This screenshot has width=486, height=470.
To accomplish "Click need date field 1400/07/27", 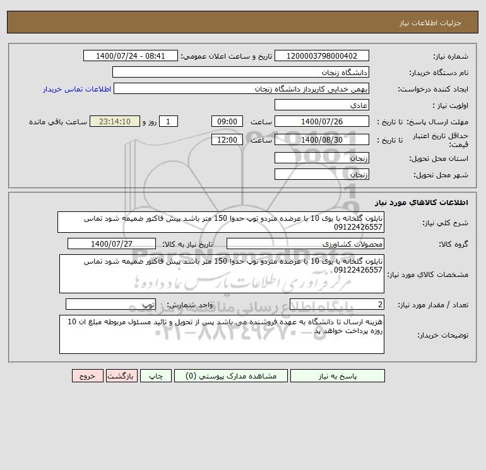I will [112, 244].
